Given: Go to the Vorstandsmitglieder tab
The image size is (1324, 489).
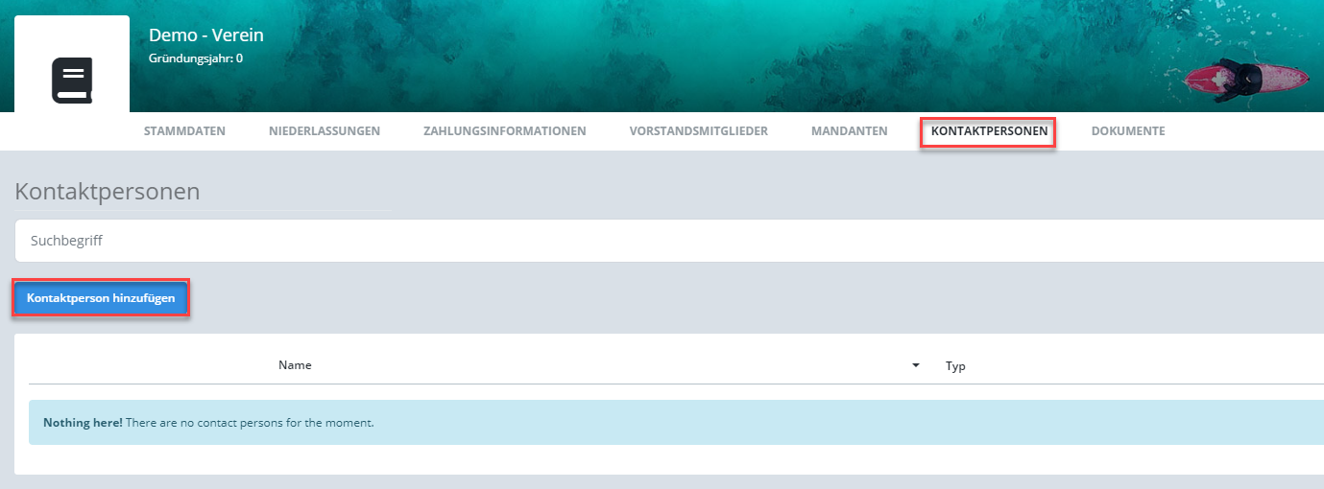Looking at the screenshot, I should pos(698,131).
